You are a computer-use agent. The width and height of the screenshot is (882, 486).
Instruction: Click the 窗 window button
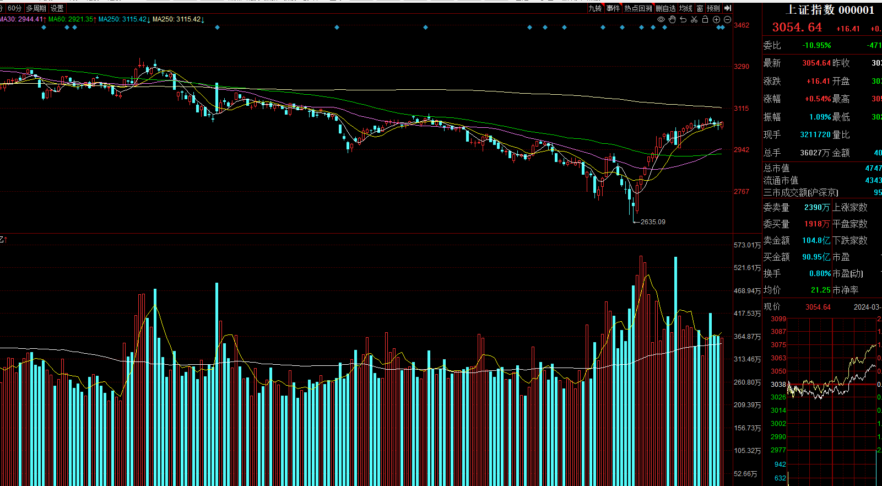pyautogui.click(x=700, y=8)
